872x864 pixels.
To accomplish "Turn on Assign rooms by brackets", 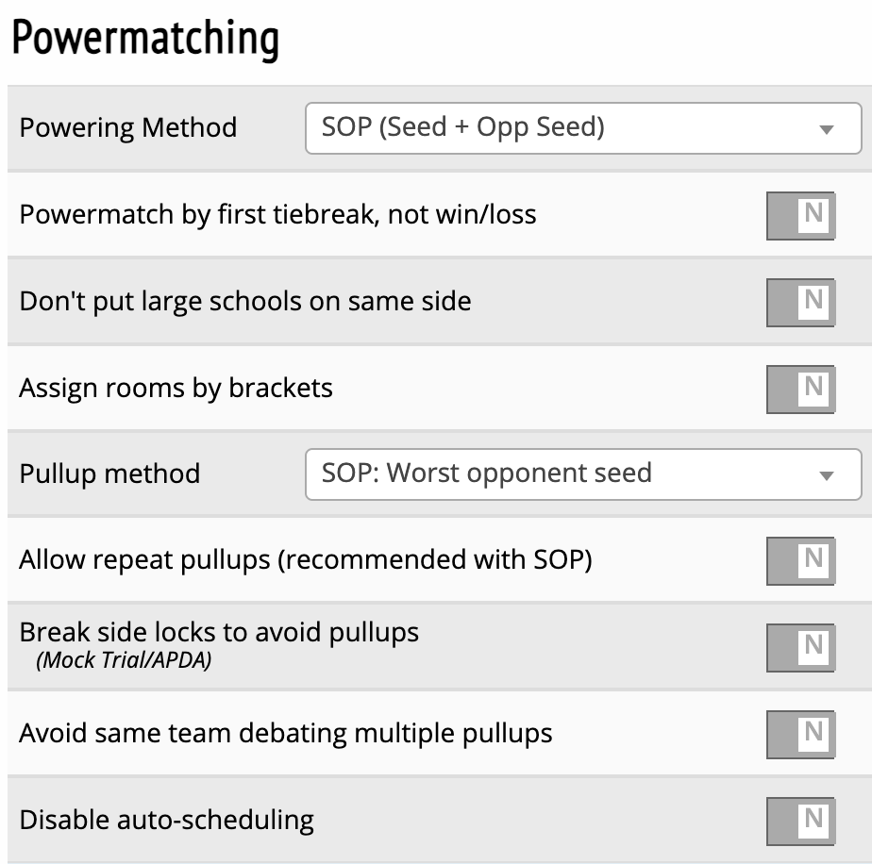I will click(x=800, y=389).
